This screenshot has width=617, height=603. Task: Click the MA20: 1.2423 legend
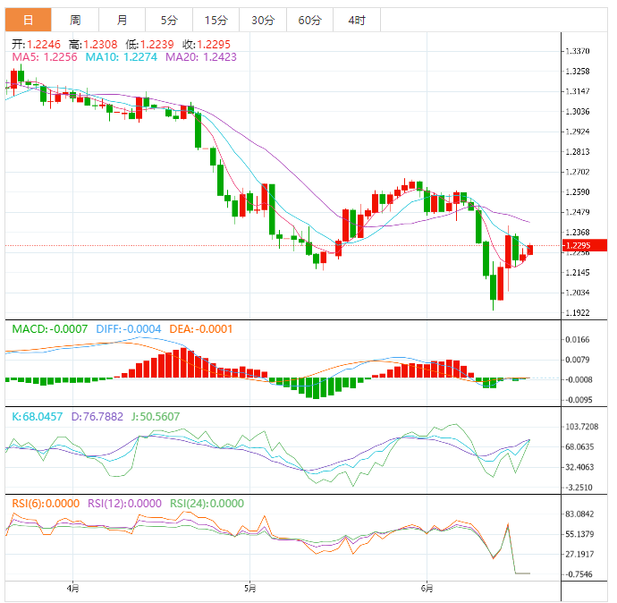(x=201, y=57)
